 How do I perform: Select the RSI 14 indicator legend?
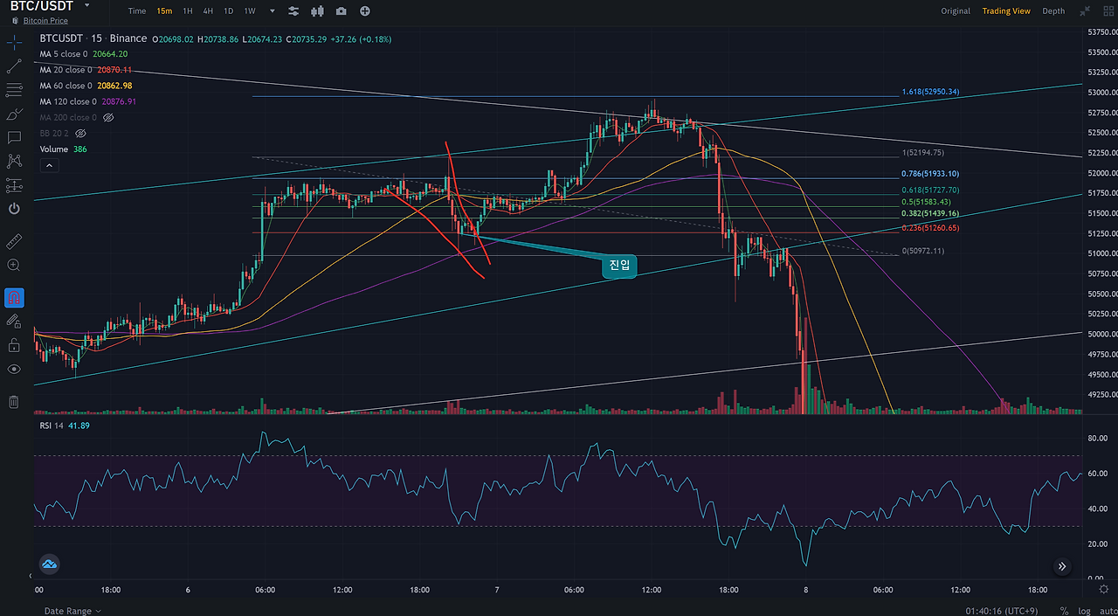[65, 426]
